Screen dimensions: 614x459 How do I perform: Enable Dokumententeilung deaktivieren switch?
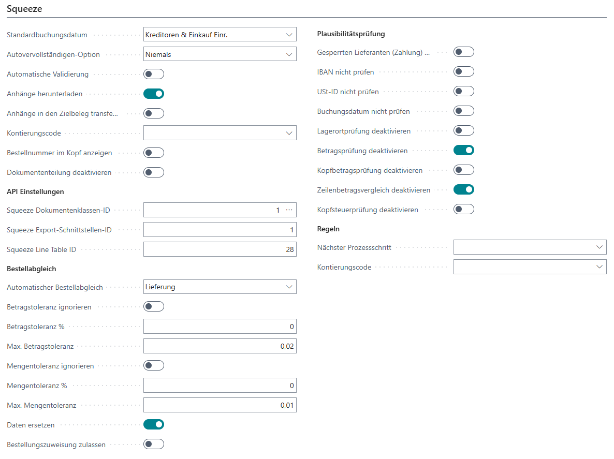click(154, 172)
